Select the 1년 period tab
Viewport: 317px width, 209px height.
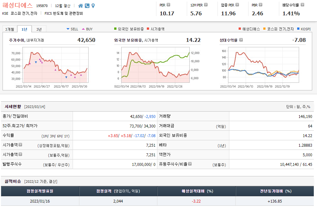pyautogui.click(x=24, y=29)
